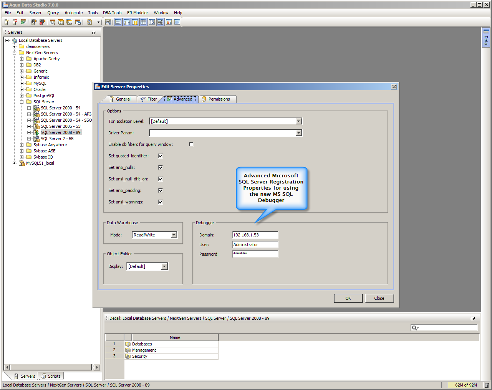
Task: Click the cascading windows toolbar icon
Action: (x=78, y=22)
